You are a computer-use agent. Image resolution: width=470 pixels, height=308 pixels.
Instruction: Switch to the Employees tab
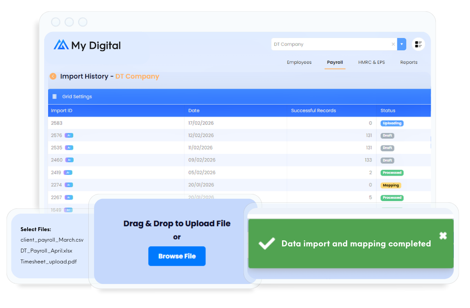(299, 62)
